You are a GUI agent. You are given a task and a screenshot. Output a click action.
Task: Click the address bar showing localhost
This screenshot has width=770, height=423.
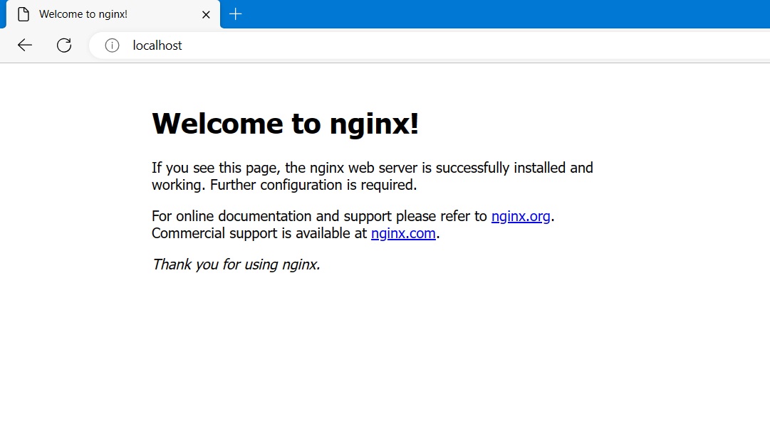coord(285,45)
